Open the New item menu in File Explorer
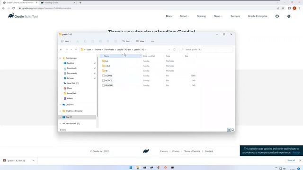 (66, 41)
